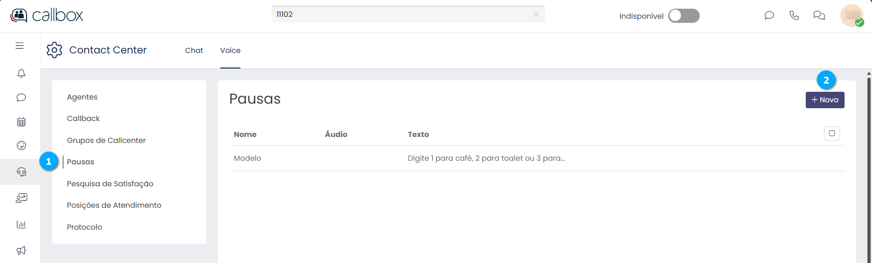Click the headset contact center sidebar icon

tap(21, 172)
